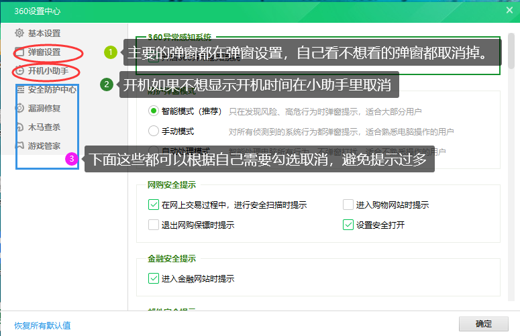Go to 安全防护中心 settings
Viewport: 520px width, 336px height.
click(x=52, y=89)
